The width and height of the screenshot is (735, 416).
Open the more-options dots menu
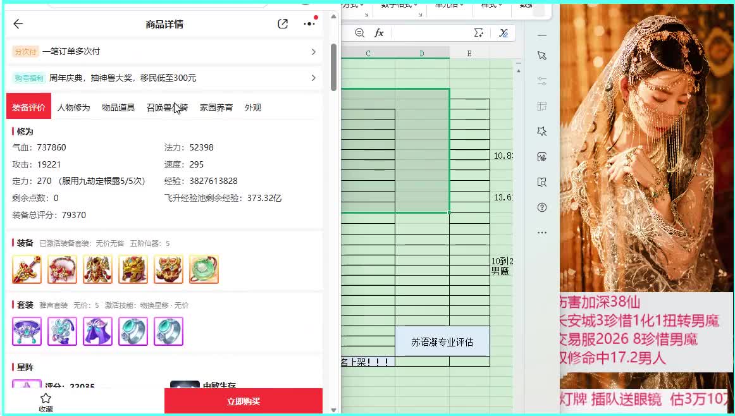(310, 23)
